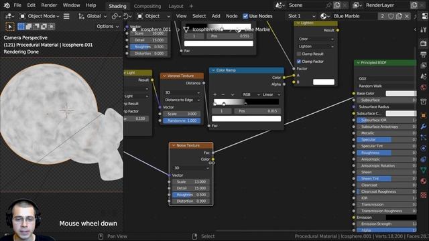Open the Material properties tab
Screen dimensions: 429x241
(423, 181)
